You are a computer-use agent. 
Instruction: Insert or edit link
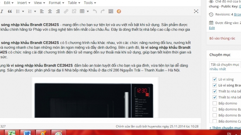pos(66,11)
